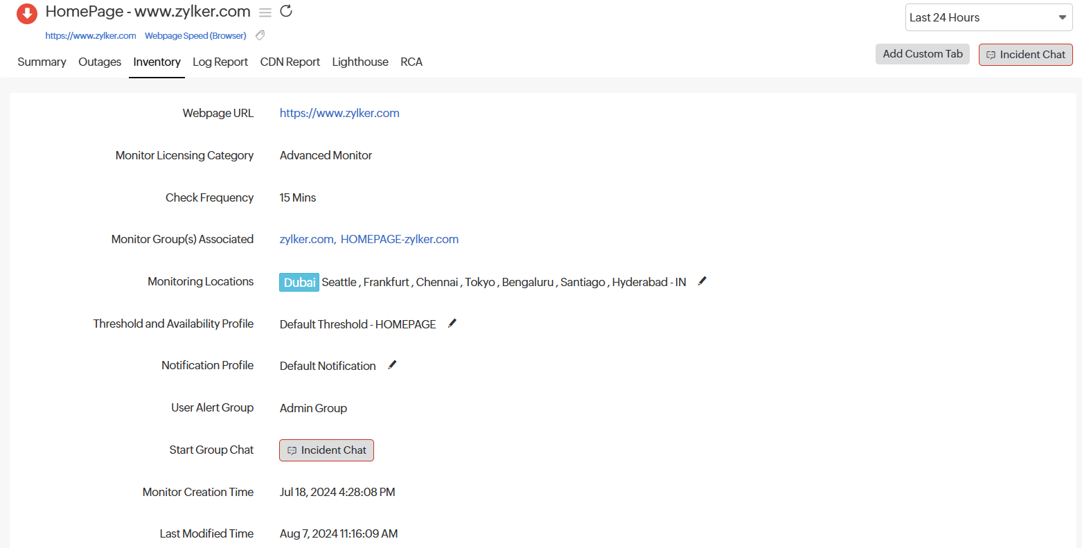This screenshot has height=548, width=1082.
Task: Select the highlighted Dubai location tag
Action: coord(299,282)
